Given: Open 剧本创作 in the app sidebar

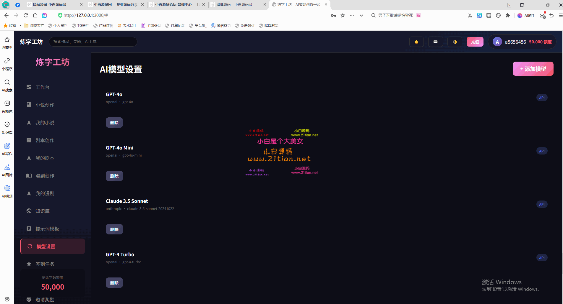Looking at the screenshot, I should point(53,140).
